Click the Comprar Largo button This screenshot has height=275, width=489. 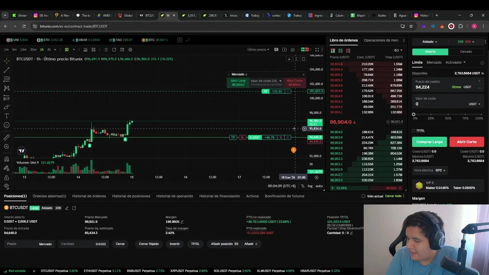429,142
